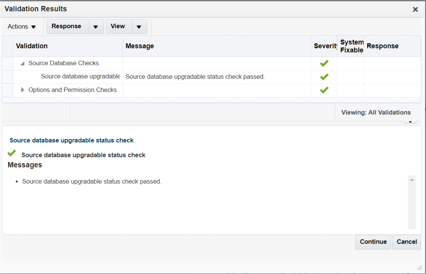This screenshot has width=426, height=274.
Task: Collapse the Source Database Checks node
Action: click(22, 64)
